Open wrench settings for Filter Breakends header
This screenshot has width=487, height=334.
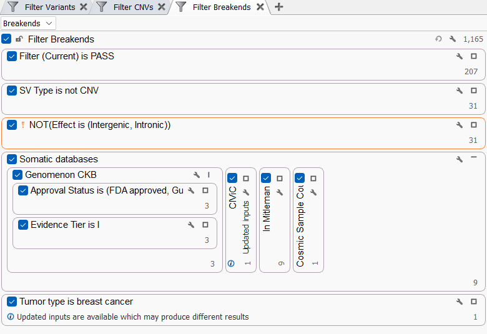tap(451, 39)
